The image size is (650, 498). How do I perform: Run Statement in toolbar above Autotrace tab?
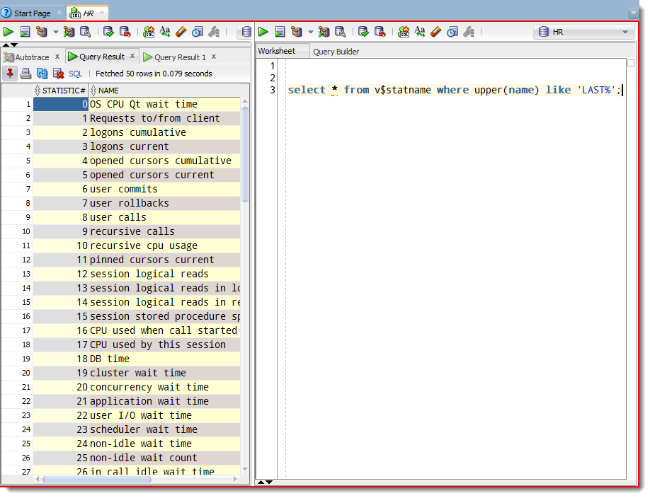8,32
